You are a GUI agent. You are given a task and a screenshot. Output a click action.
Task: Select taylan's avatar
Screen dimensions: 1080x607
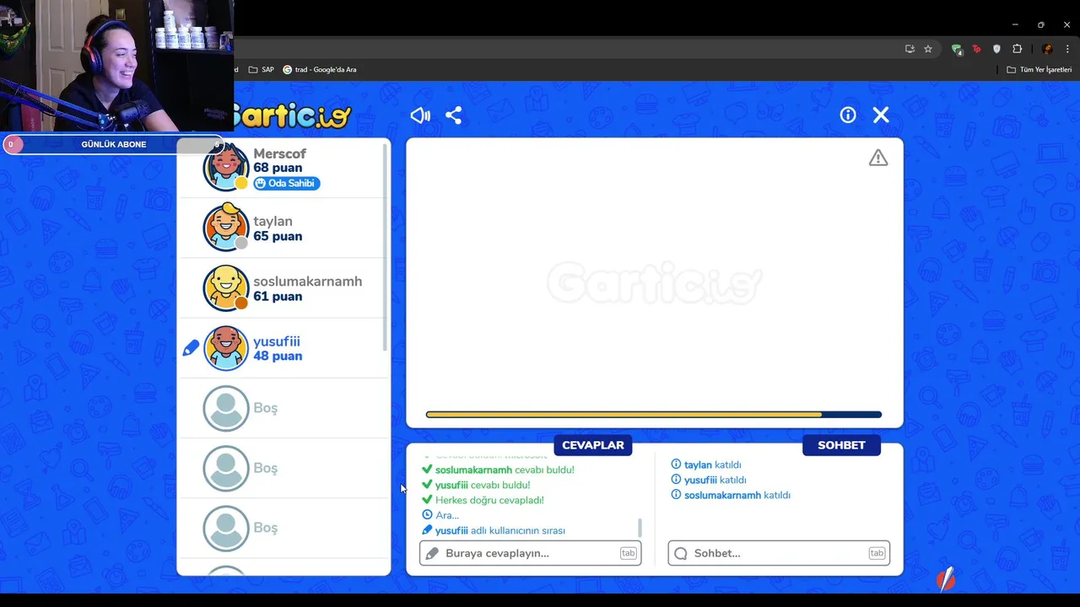coord(226,228)
